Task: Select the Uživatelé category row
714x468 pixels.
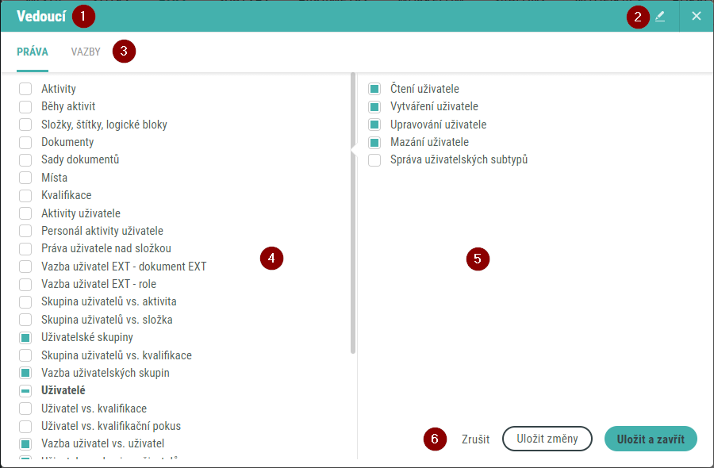Action: click(x=63, y=391)
